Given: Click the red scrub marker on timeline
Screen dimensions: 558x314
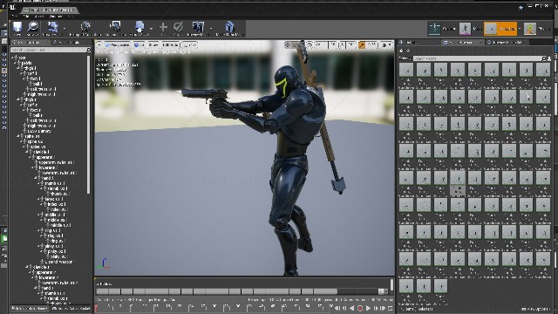Looking at the screenshot, I should [x=96, y=308].
